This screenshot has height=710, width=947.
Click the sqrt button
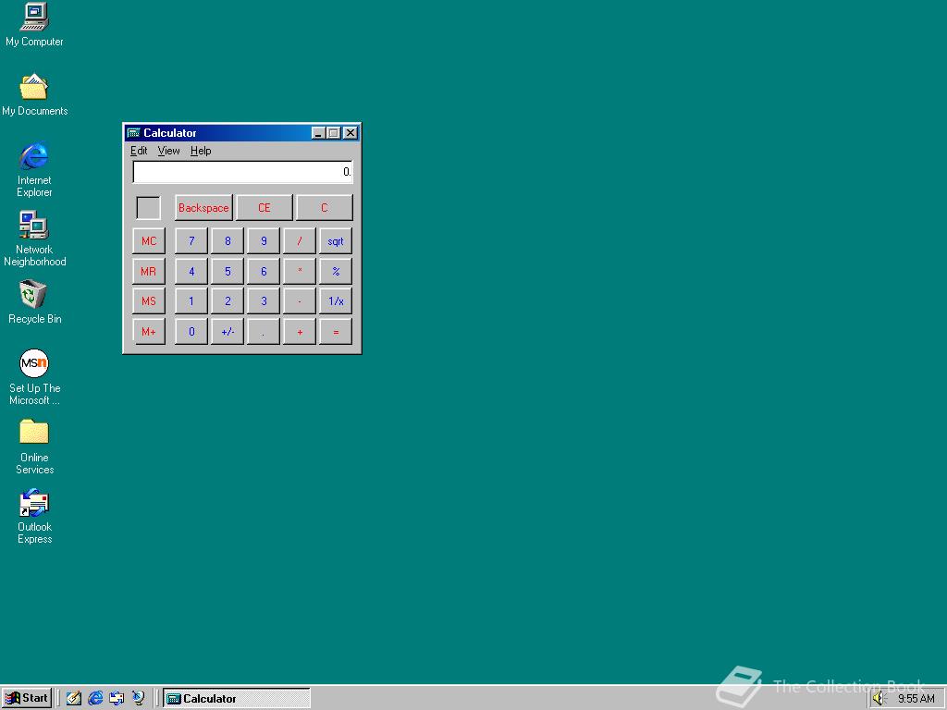pyautogui.click(x=336, y=241)
